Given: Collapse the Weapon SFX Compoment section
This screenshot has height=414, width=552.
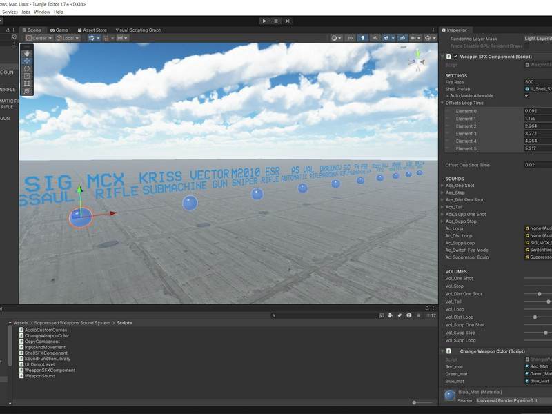Looking at the screenshot, I should 442,57.
